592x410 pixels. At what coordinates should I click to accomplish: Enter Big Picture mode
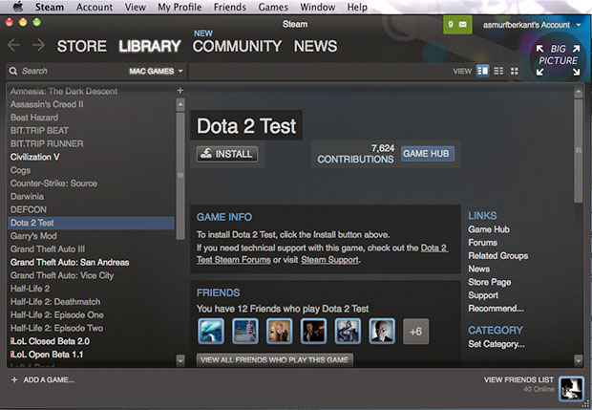click(558, 60)
